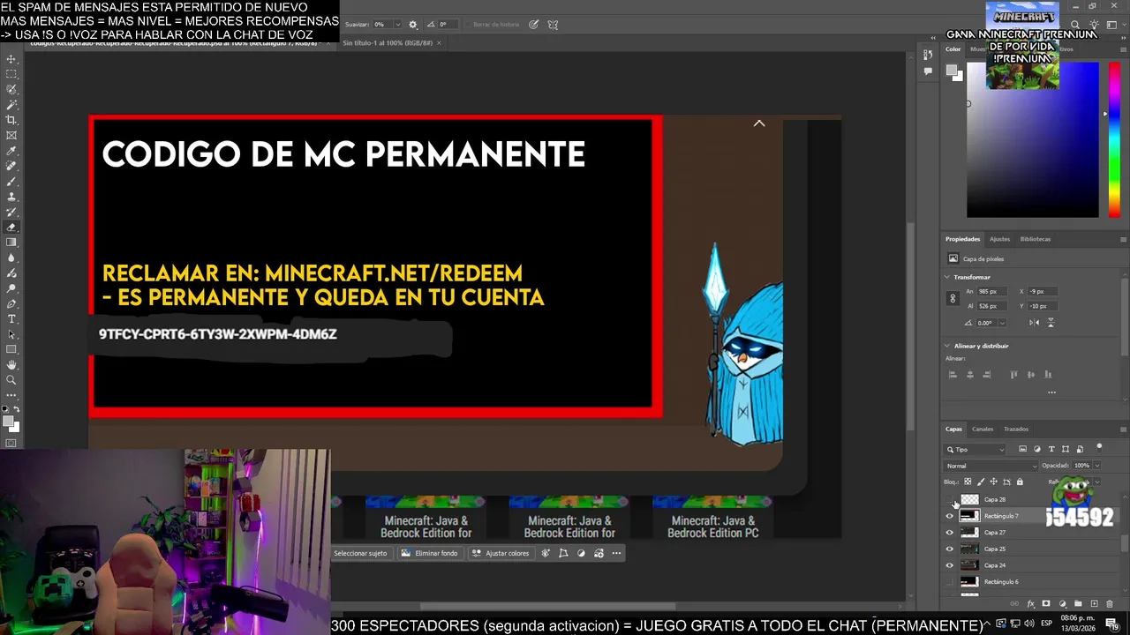The width and height of the screenshot is (1130, 635).
Task: Toggle the layer filter switch
Action: [1099, 447]
